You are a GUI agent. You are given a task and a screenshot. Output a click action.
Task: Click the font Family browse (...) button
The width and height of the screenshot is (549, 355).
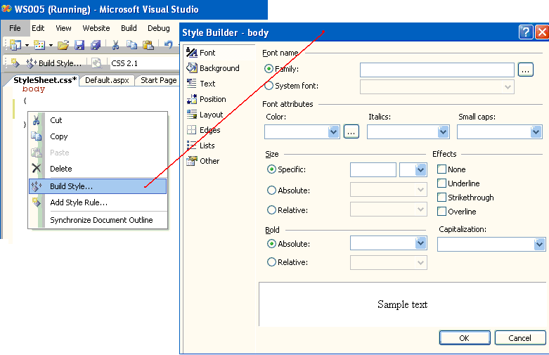(x=525, y=70)
